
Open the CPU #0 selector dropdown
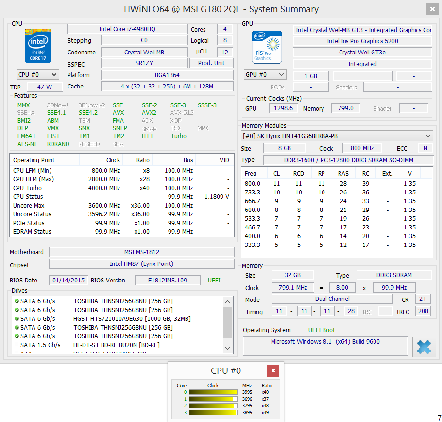tap(38, 75)
